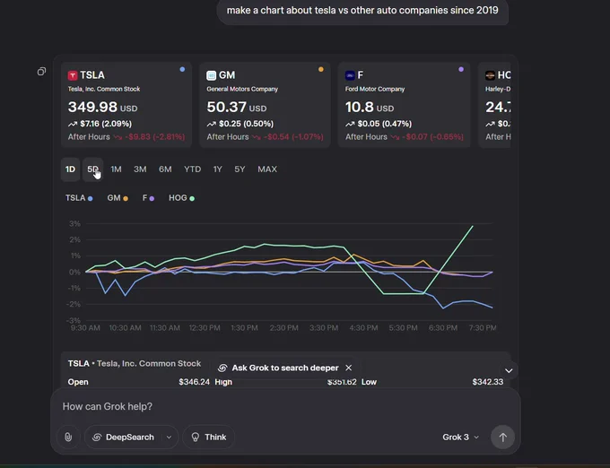The width and height of the screenshot is (610, 468).
Task: Click Ask Grok to search deeper
Action: pos(279,368)
